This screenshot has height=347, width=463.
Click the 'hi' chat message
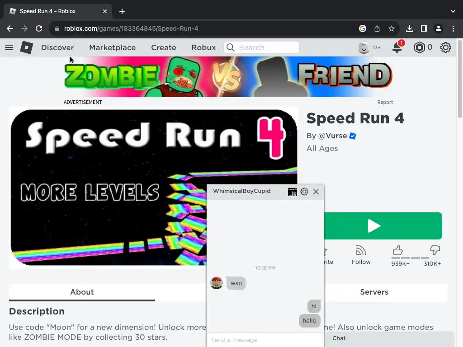point(314,306)
